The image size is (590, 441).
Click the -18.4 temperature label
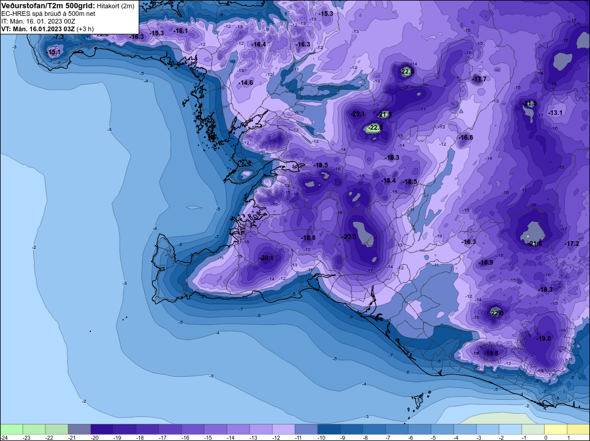388,181
